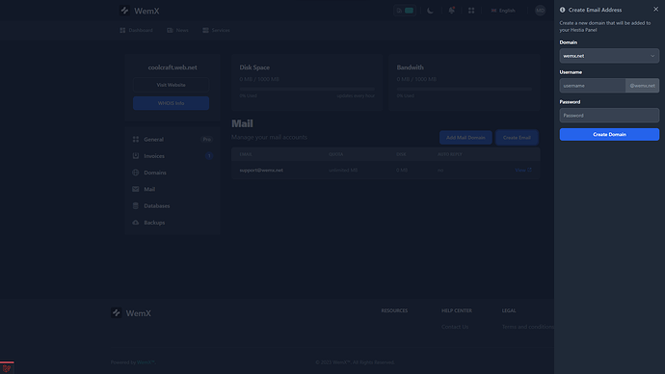Click the WemX link after Powered by
The width and height of the screenshot is (665, 374).
point(146,362)
